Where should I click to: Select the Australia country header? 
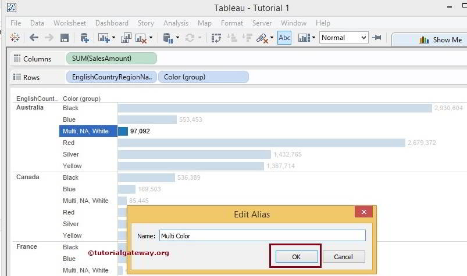30,107
